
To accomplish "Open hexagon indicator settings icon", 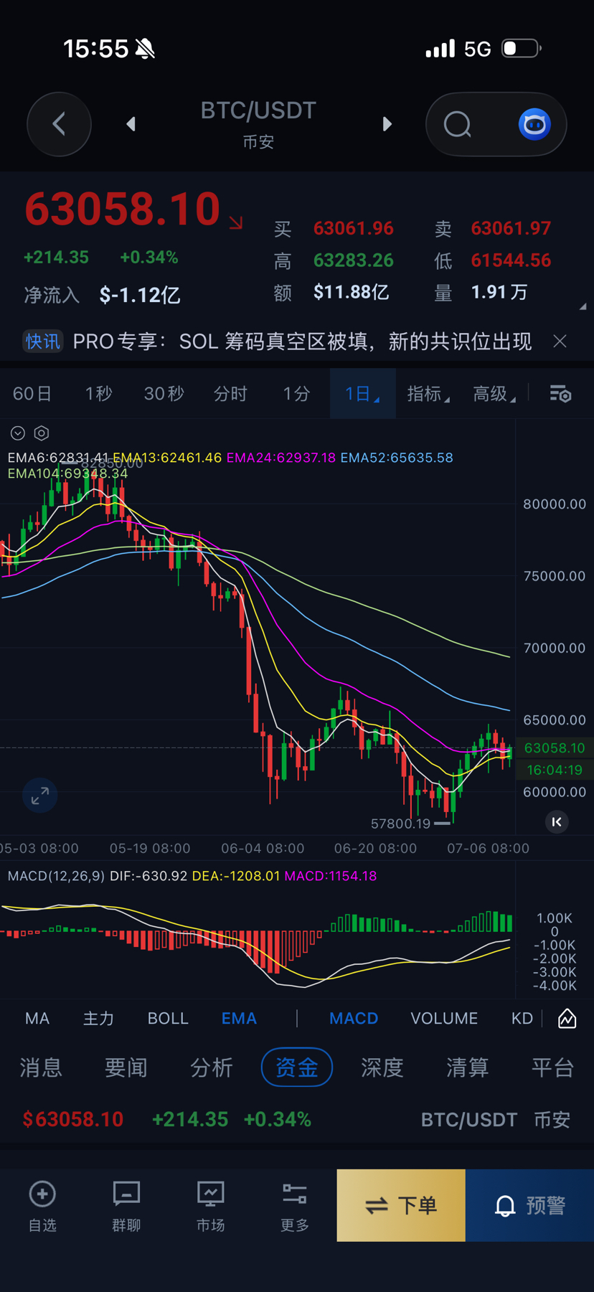I will click(42, 433).
